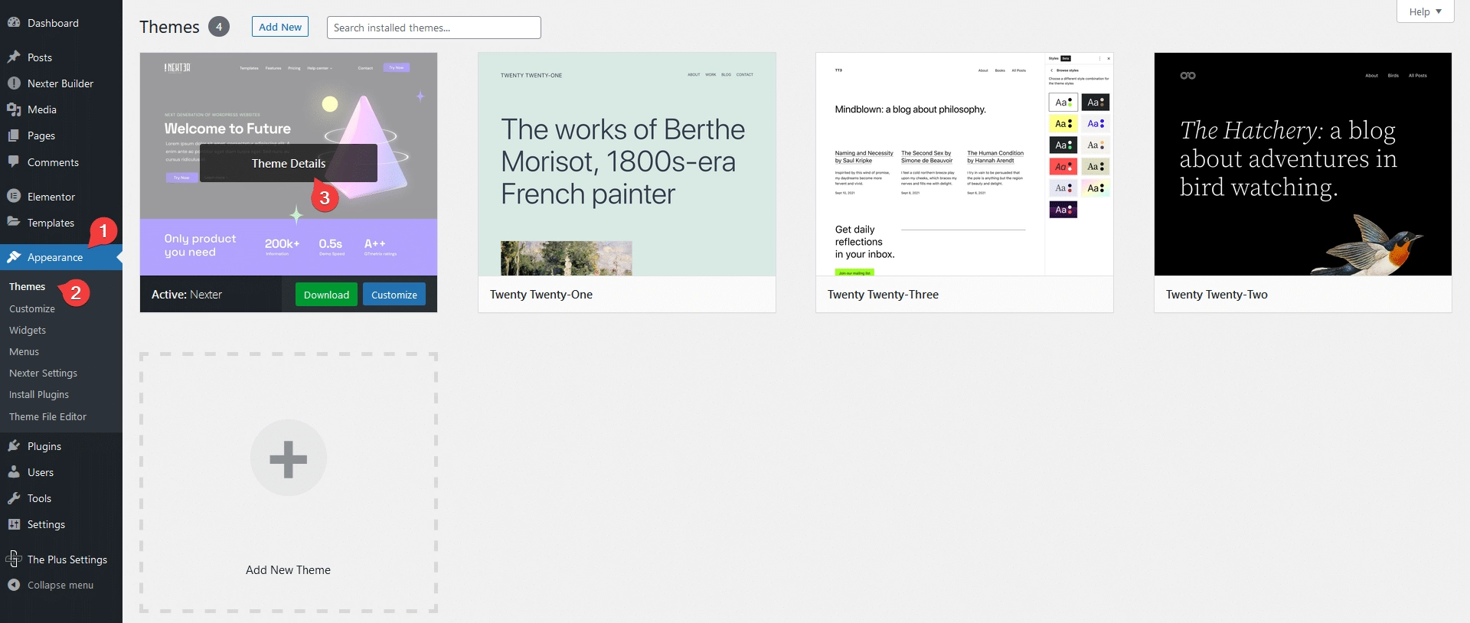Screen dimensions: 1470x623
Task: Click Add New Theme label
Action: [289, 570]
